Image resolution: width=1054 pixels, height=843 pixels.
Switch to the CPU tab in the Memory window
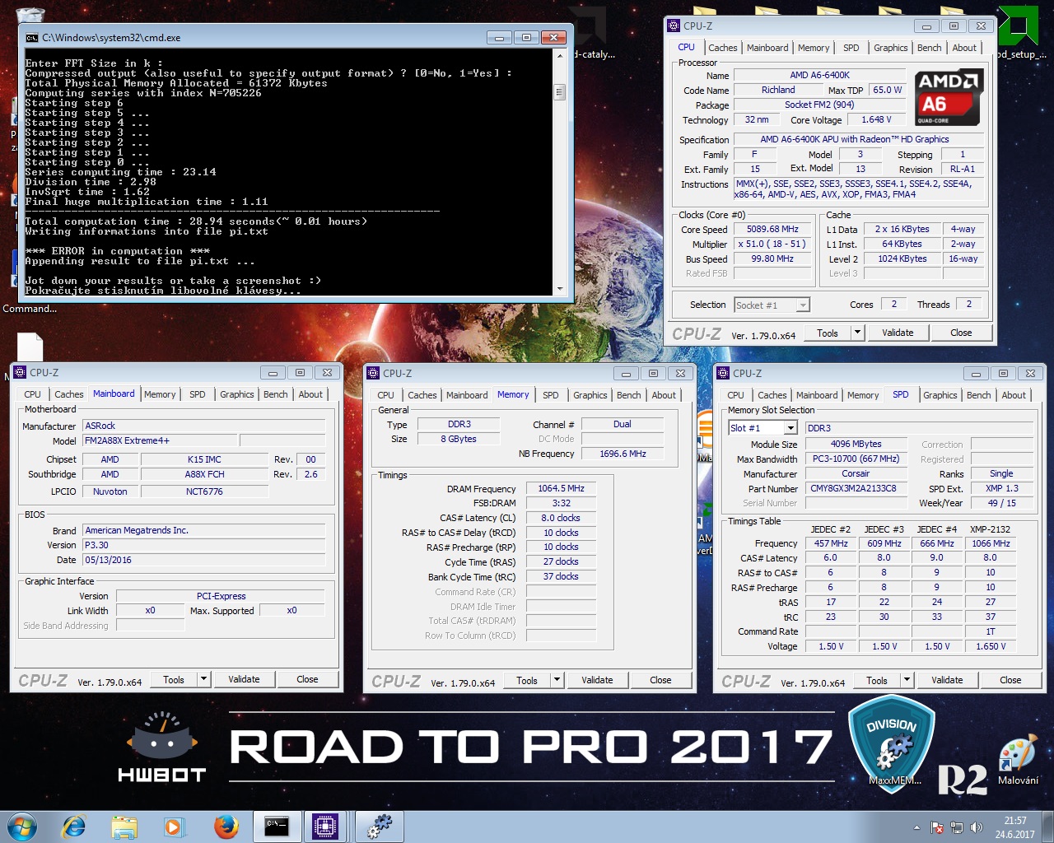coord(386,395)
